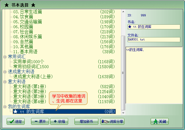
Task: Click the 选定 confirm button
Action: pyautogui.click(x=16, y=121)
